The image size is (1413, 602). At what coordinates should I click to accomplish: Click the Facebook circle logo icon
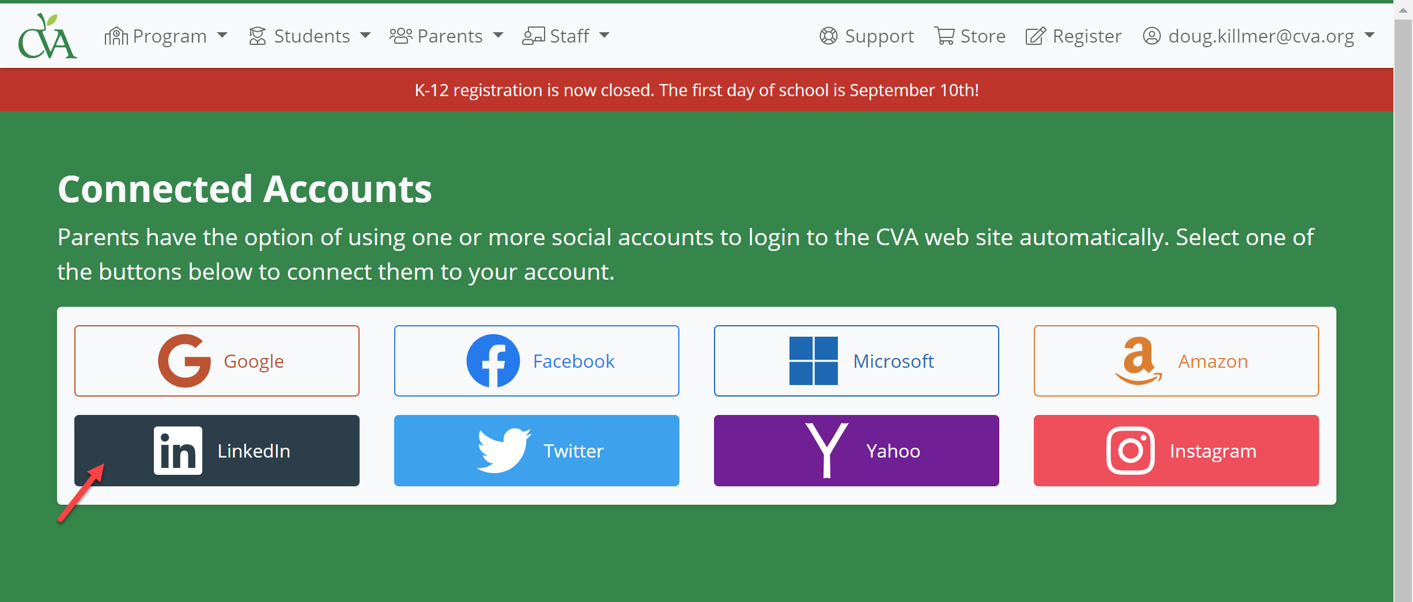(x=493, y=361)
